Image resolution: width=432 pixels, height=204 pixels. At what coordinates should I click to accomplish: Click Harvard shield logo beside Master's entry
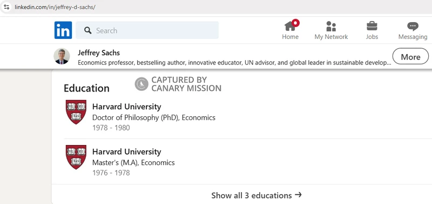click(76, 157)
